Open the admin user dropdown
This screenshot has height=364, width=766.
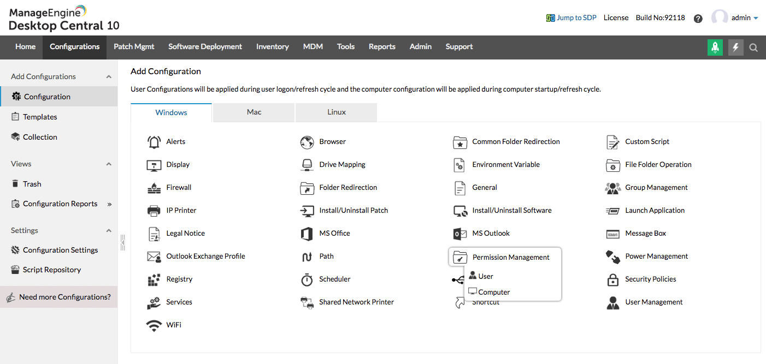pyautogui.click(x=756, y=18)
